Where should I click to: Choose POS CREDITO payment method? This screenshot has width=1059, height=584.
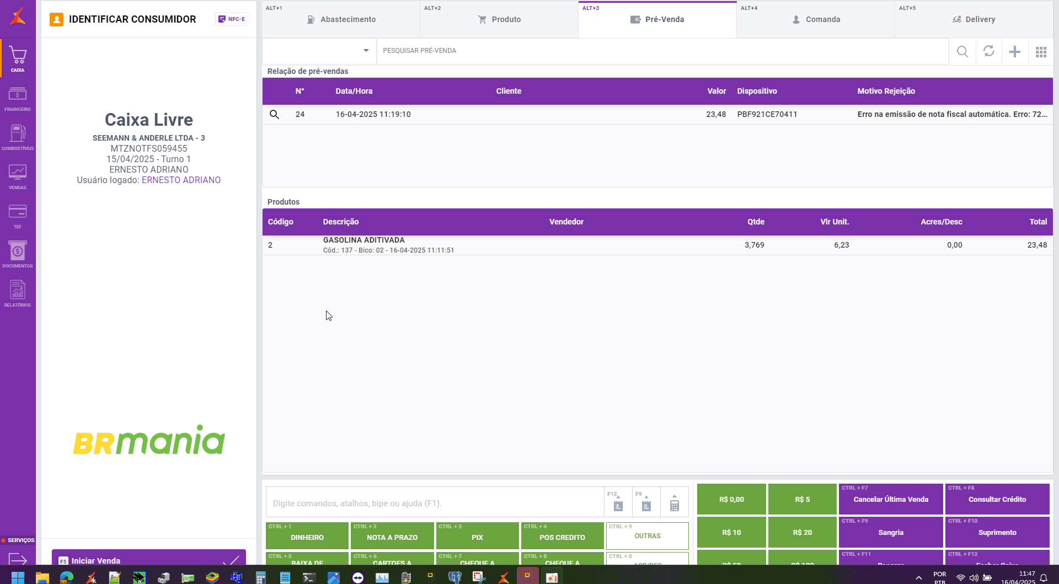pyautogui.click(x=562, y=536)
